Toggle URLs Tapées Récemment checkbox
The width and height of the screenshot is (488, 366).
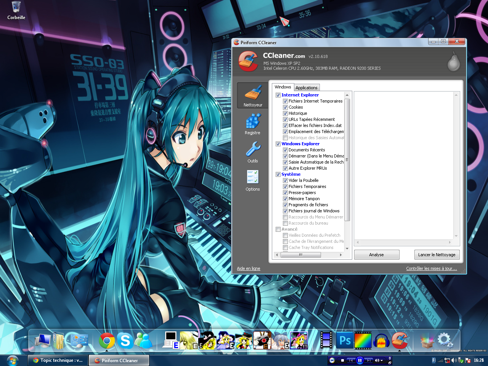pyautogui.click(x=285, y=119)
